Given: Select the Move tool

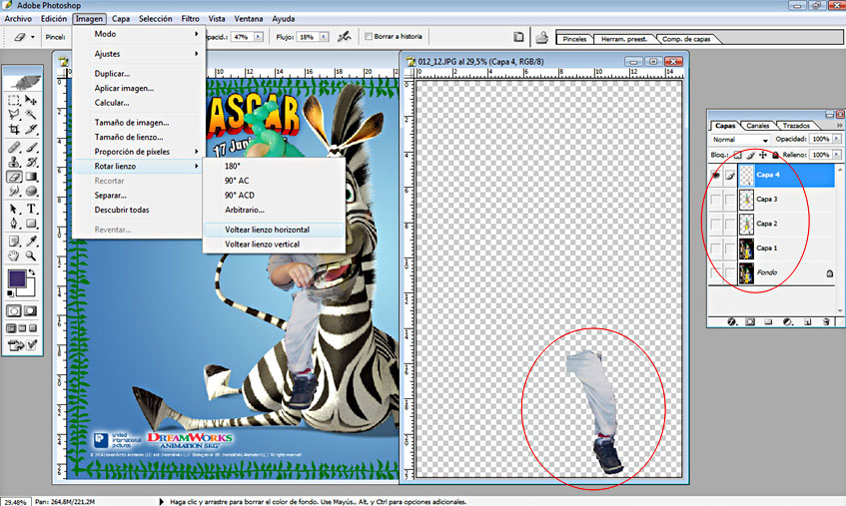Looking at the screenshot, I should coord(31,100).
